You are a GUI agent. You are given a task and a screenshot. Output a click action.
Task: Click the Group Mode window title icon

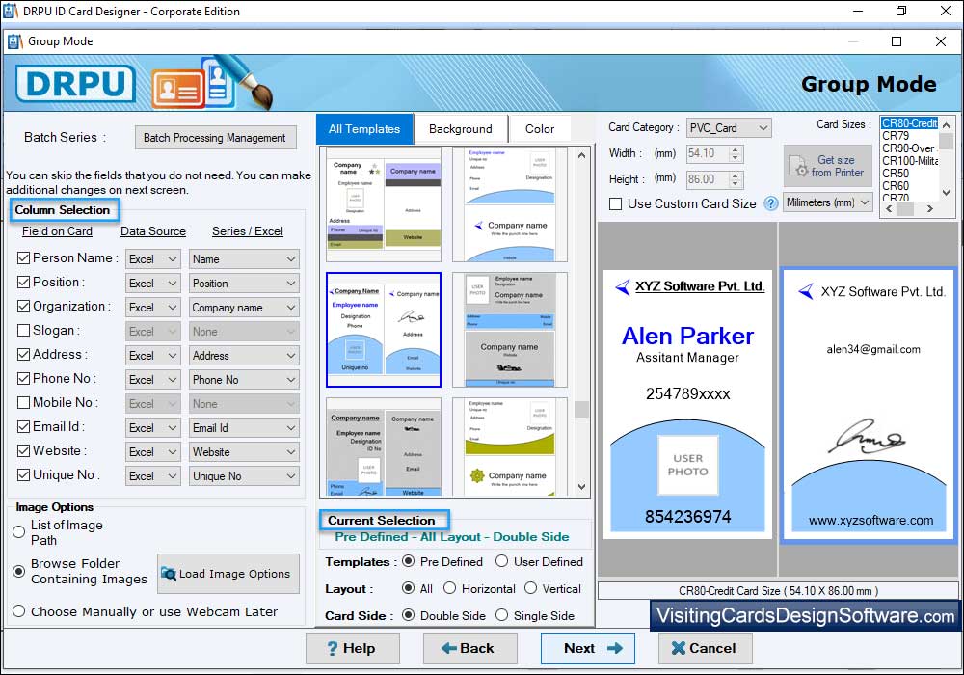[14, 41]
